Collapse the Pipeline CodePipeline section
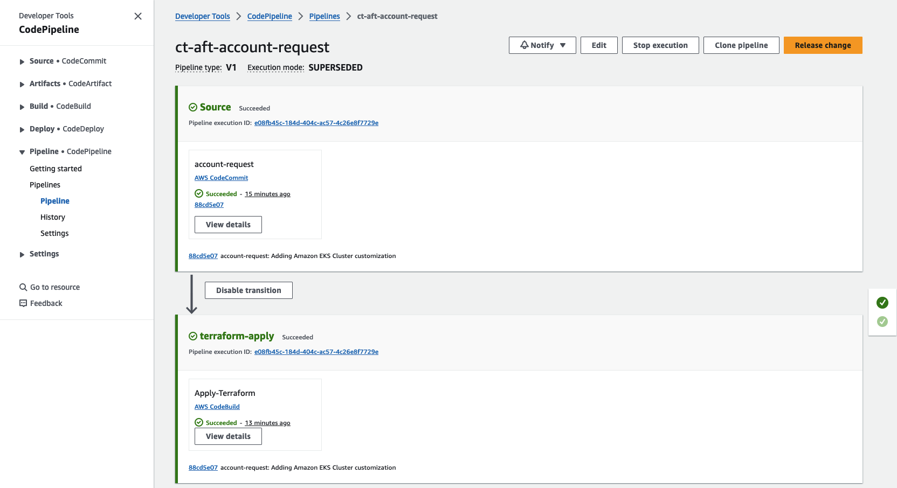Image resolution: width=897 pixels, height=488 pixels. 22,152
